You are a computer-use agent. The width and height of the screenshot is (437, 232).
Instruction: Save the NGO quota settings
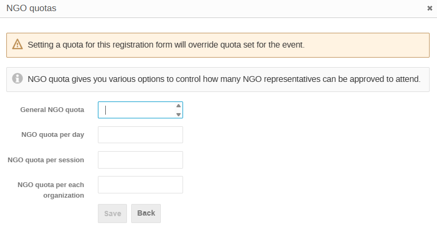pos(112,214)
